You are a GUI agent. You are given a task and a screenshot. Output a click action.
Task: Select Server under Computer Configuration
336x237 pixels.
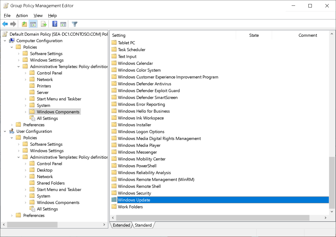[43, 92]
